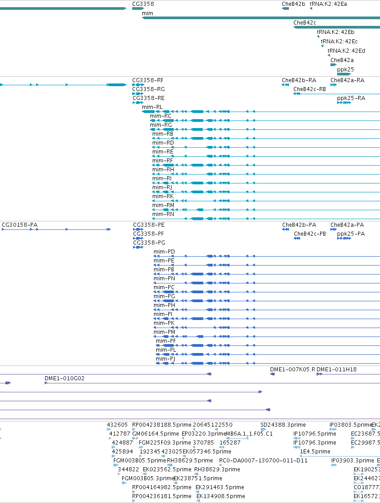Select the CG3358 gene label
Image resolution: width=380 pixels, height=503 pixels.
tap(143, 4)
